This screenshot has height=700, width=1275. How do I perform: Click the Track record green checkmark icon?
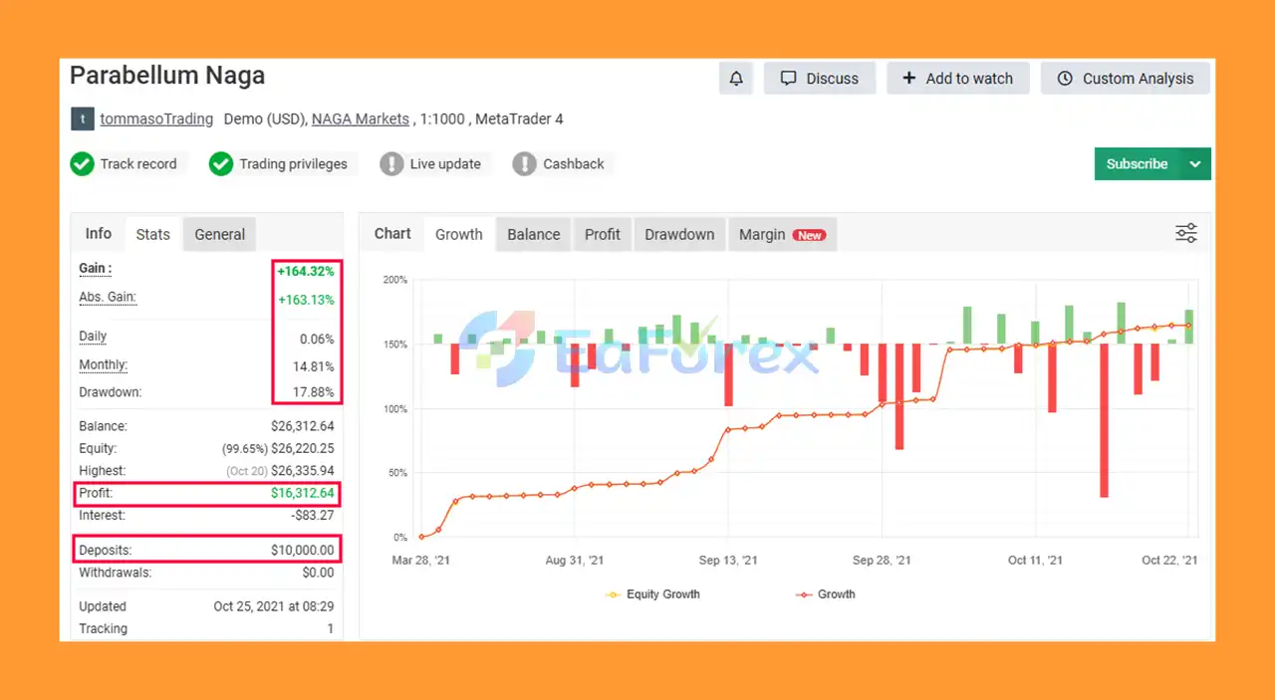pos(82,163)
